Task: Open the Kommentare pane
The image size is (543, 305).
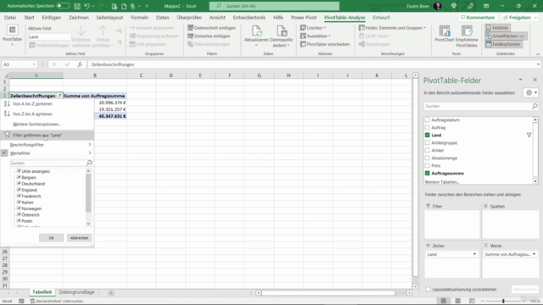Action: pyautogui.click(x=478, y=17)
